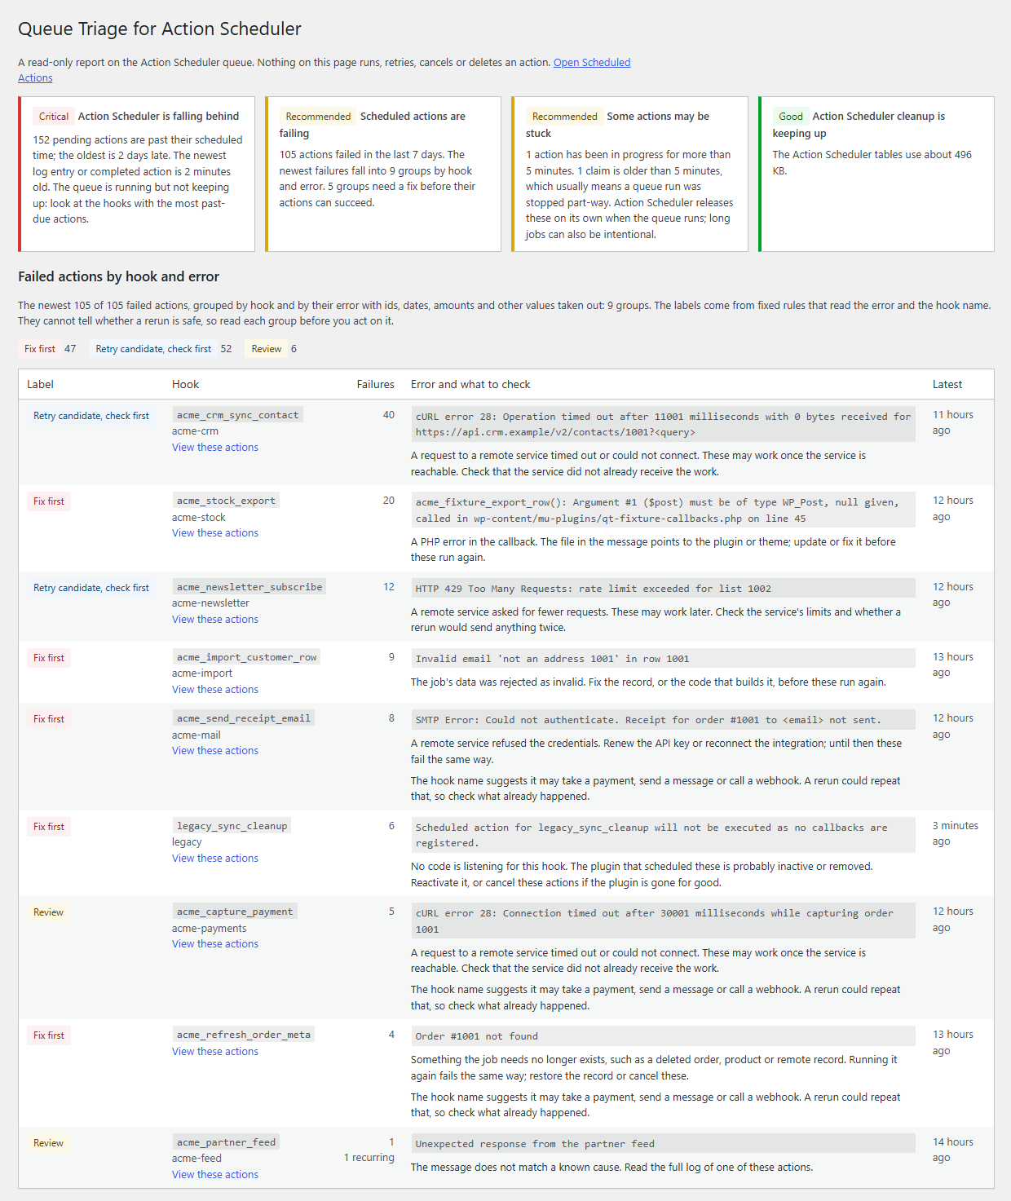Click the acme_partner_feed hook name
The image size is (1011, 1201).
coord(227,1142)
